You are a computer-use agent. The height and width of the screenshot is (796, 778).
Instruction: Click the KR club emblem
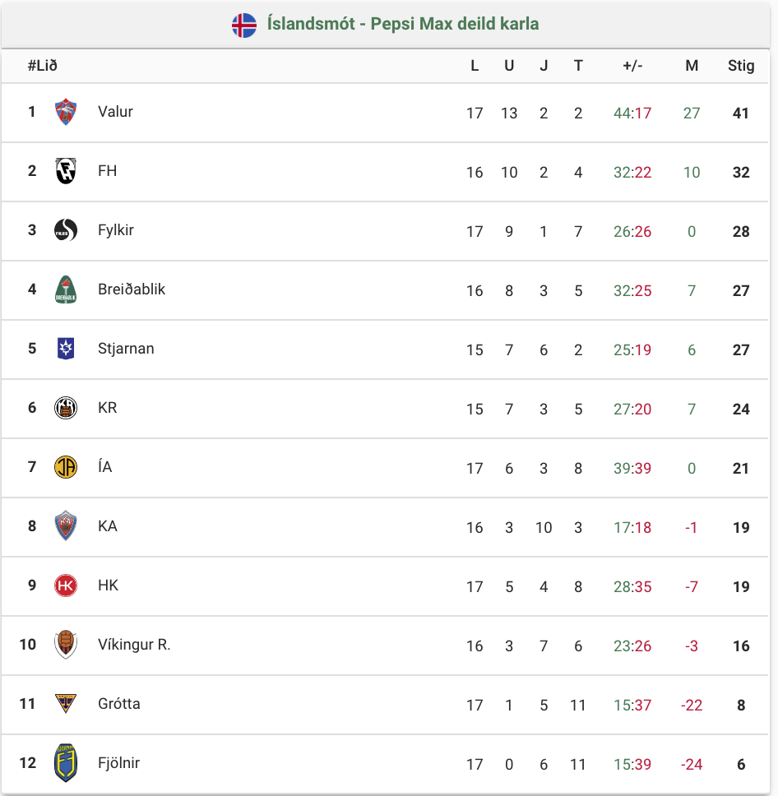[66, 408]
